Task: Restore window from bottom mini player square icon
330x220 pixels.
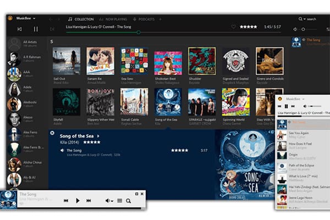Action: pos(136,194)
